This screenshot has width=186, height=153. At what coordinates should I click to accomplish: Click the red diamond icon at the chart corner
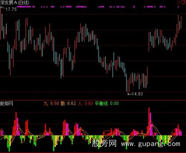click(179, 2)
